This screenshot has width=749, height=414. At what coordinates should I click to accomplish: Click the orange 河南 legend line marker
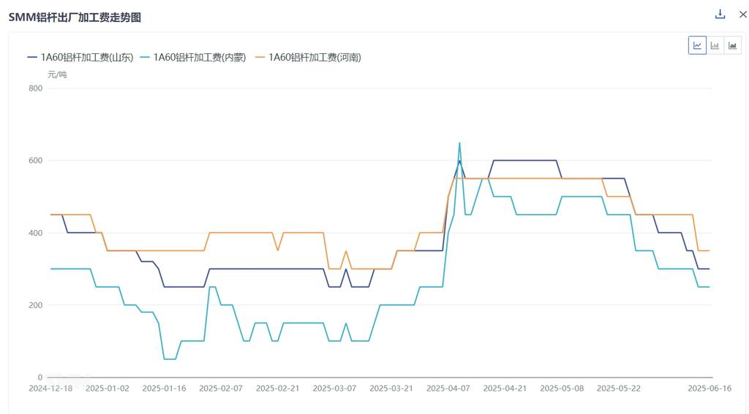tap(260, 57)
